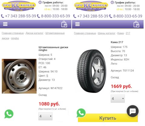Open shopping cart icon on left page
The image size is (145, 126).
[64, 24]
